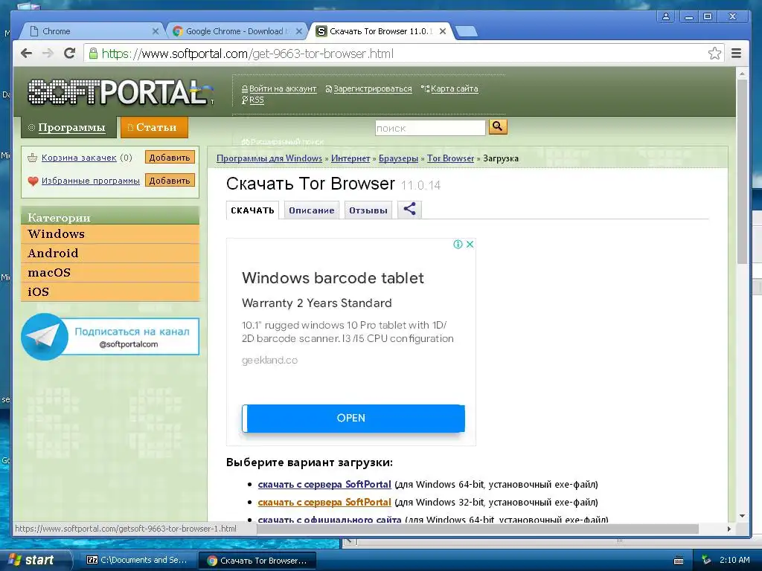Image resolution: width=762 pixels, height=571 pixels.
Task: Click Зарегистрироваться link
Action: (372, 89)
